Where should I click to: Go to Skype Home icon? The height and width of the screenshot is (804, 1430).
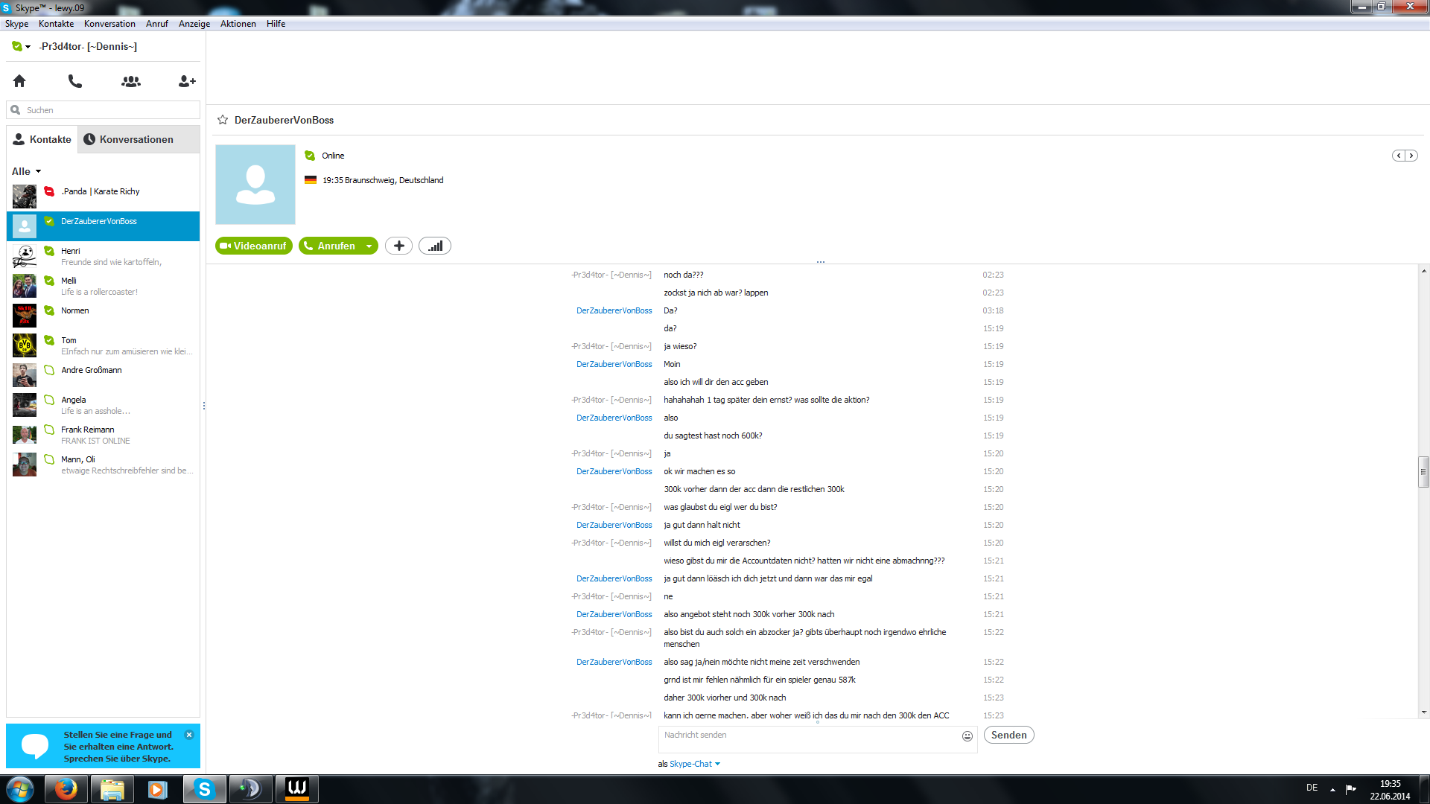click(x=19, y=81)
